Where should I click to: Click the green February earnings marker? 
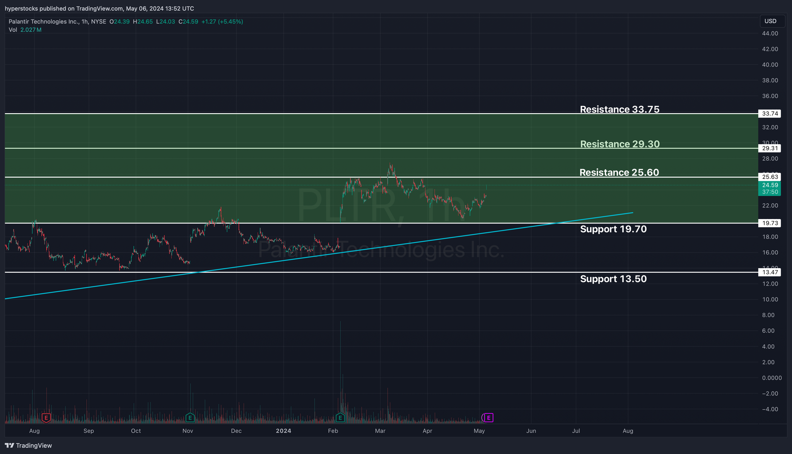340,418
